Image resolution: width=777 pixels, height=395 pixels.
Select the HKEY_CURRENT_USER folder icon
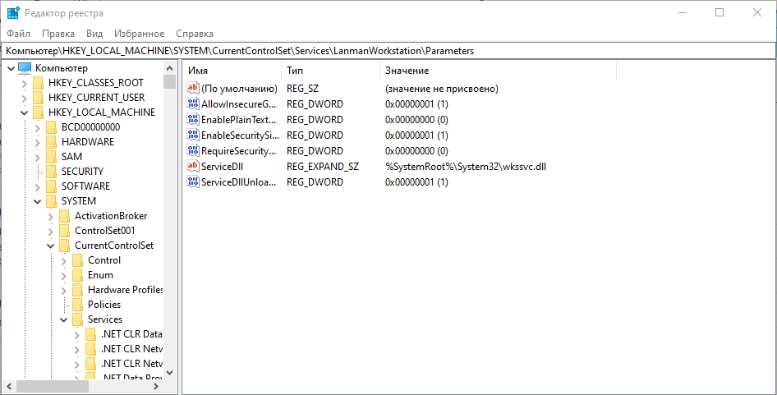(x=38, y=98)
